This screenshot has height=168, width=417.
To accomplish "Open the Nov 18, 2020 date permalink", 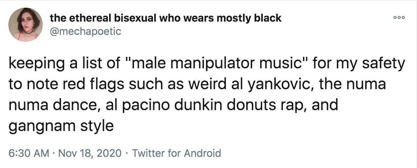I will tap(90, 153).
